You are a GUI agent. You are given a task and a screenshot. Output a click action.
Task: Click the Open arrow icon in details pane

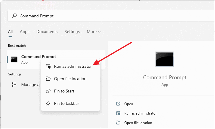tap(118, 104)
